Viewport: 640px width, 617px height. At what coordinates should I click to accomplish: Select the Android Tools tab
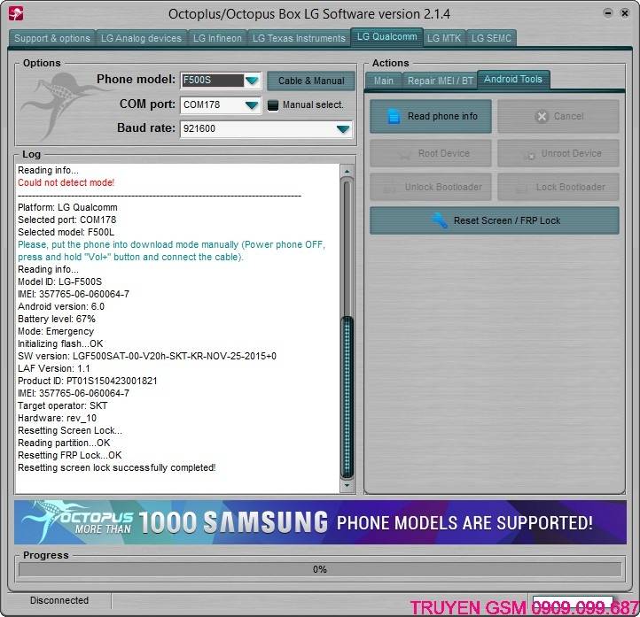click(513, 79)
